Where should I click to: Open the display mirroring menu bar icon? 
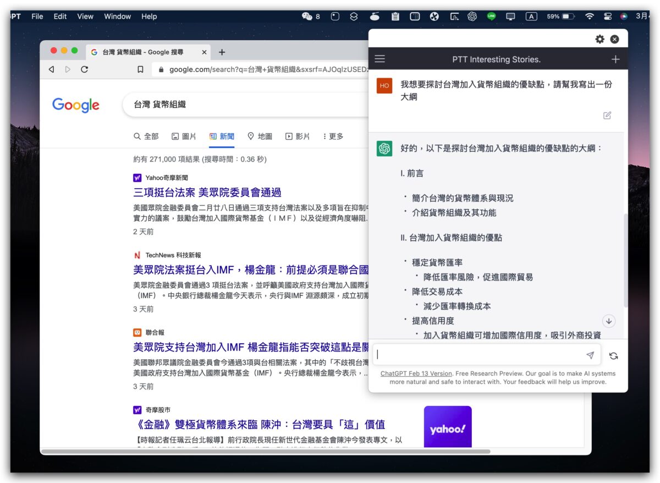tap(510, 17)
